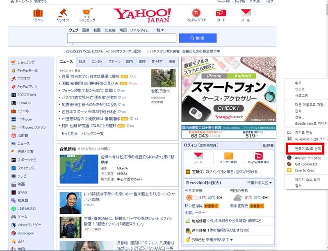Open 雨雲レーダー in the weather box

click(x=194, y=212)
